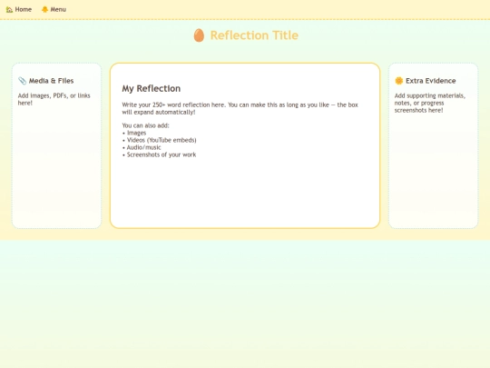Screen dimensions: 490x368
Task: Click 'Videos (YouTube embeds)' bullet item
Action: [x=160, y=140]
